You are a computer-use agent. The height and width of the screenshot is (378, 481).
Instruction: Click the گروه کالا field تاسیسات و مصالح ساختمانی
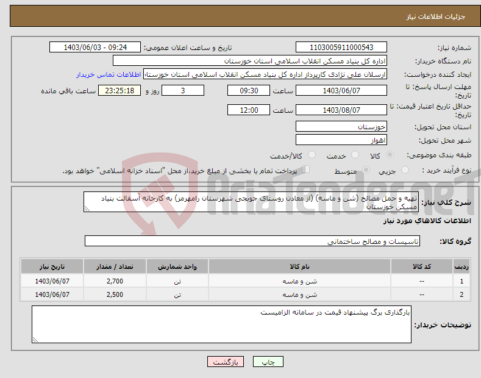pos(252,241)
